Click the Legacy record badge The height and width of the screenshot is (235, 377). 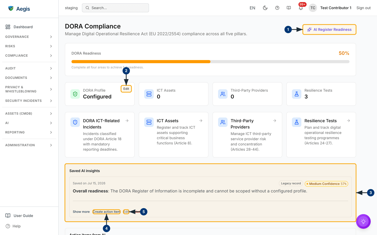tap(291, 184)
